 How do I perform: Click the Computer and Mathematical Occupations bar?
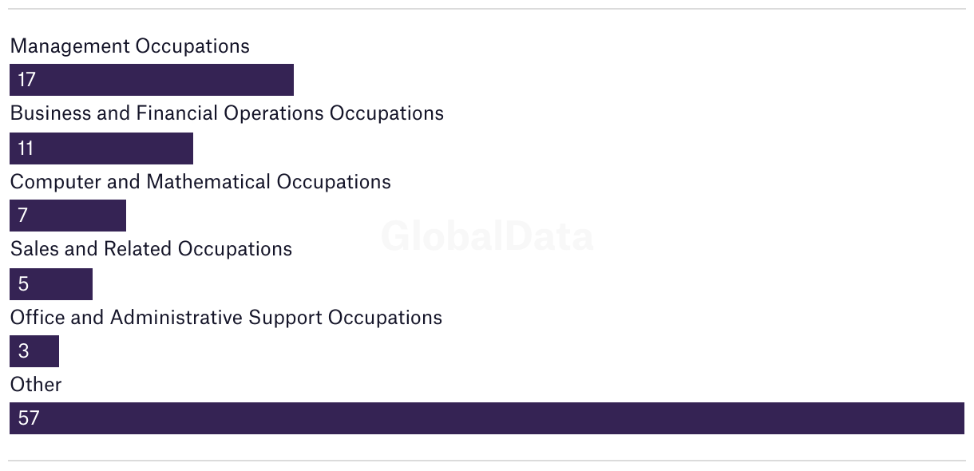[x=68, y=216]
